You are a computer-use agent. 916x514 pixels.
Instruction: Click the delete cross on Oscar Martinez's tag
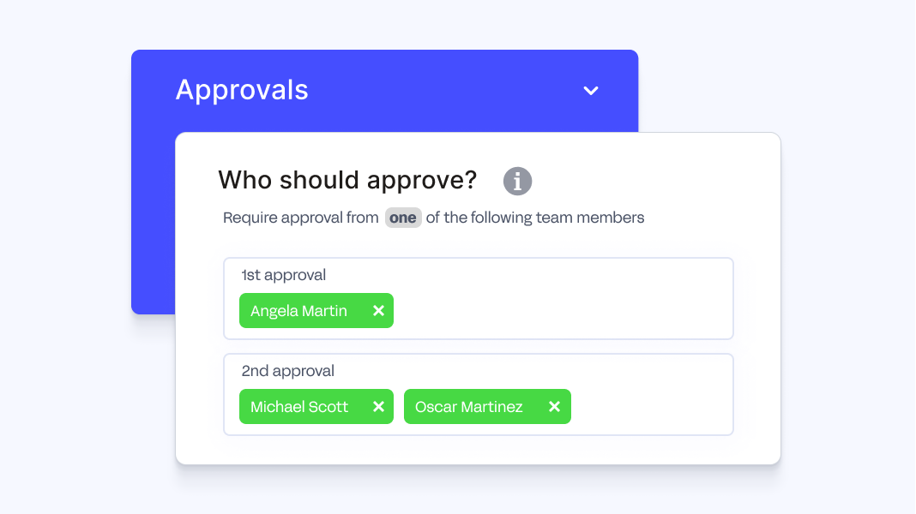[x=554, y=406]
